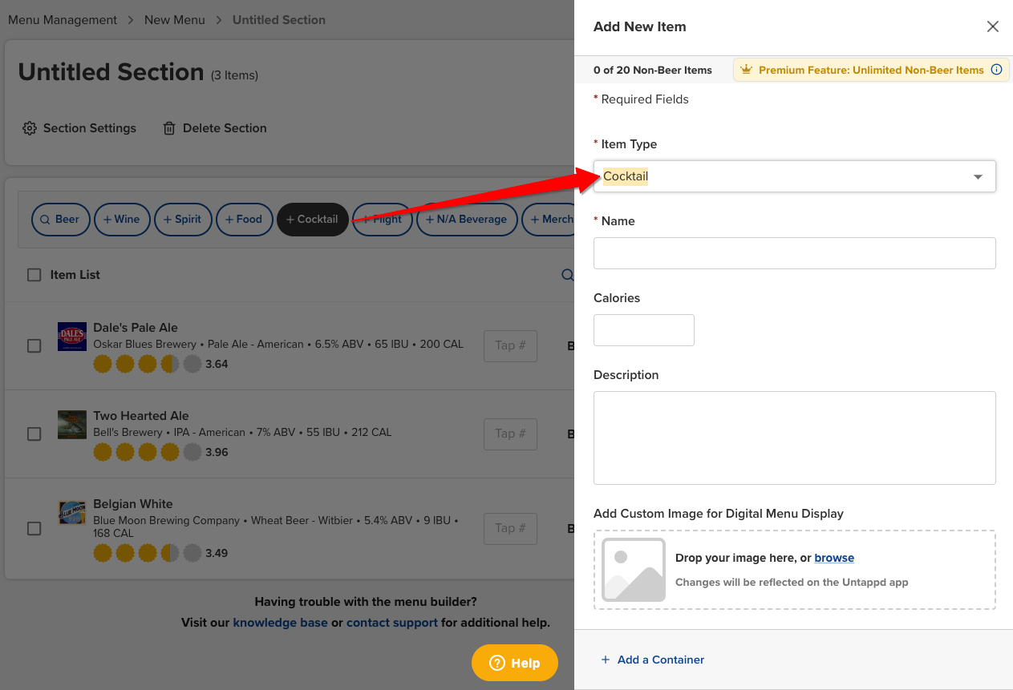1013x690 pixels.
Task: Select the Beer search pill
Action: tap(60, 220)
